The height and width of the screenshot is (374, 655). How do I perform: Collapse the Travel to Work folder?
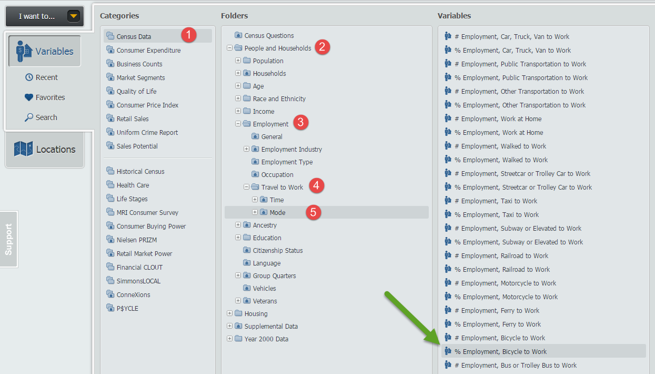coord(246,187)
